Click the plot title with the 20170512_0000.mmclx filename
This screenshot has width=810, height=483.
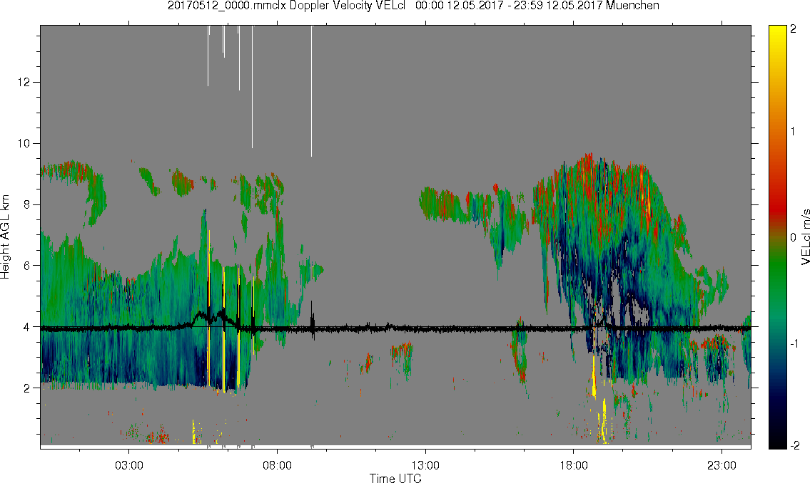[413, 6]
